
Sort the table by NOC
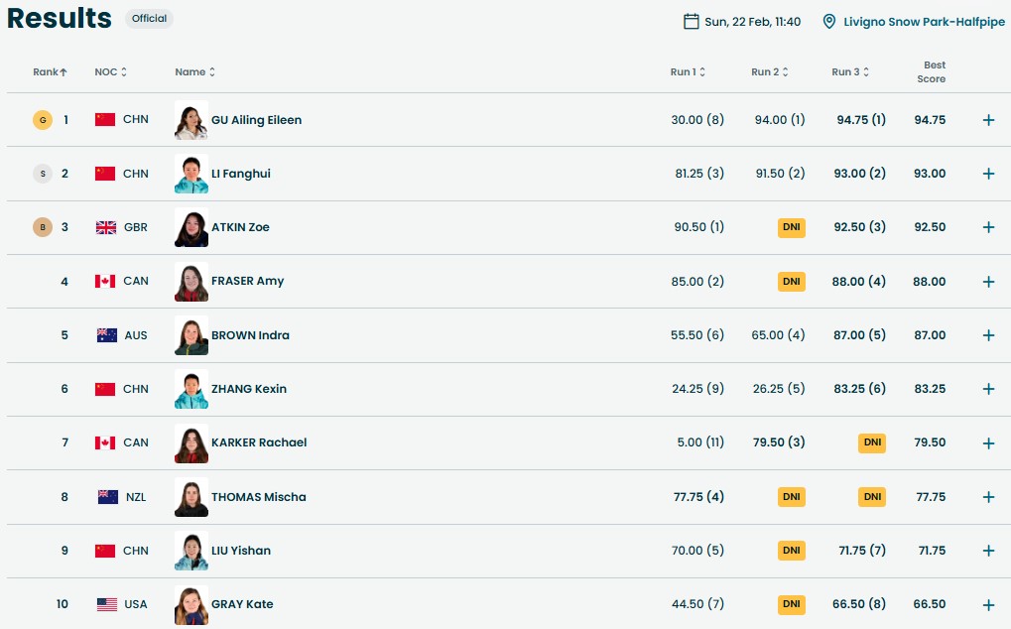[110, 72]
